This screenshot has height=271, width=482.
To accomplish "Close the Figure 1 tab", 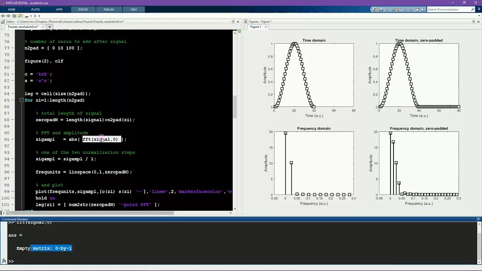I will click(x=266, y=27).
